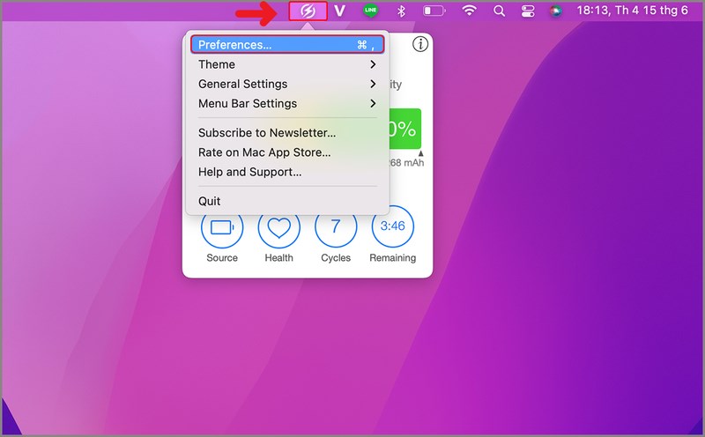Click the system battery icon

point(434,11)
